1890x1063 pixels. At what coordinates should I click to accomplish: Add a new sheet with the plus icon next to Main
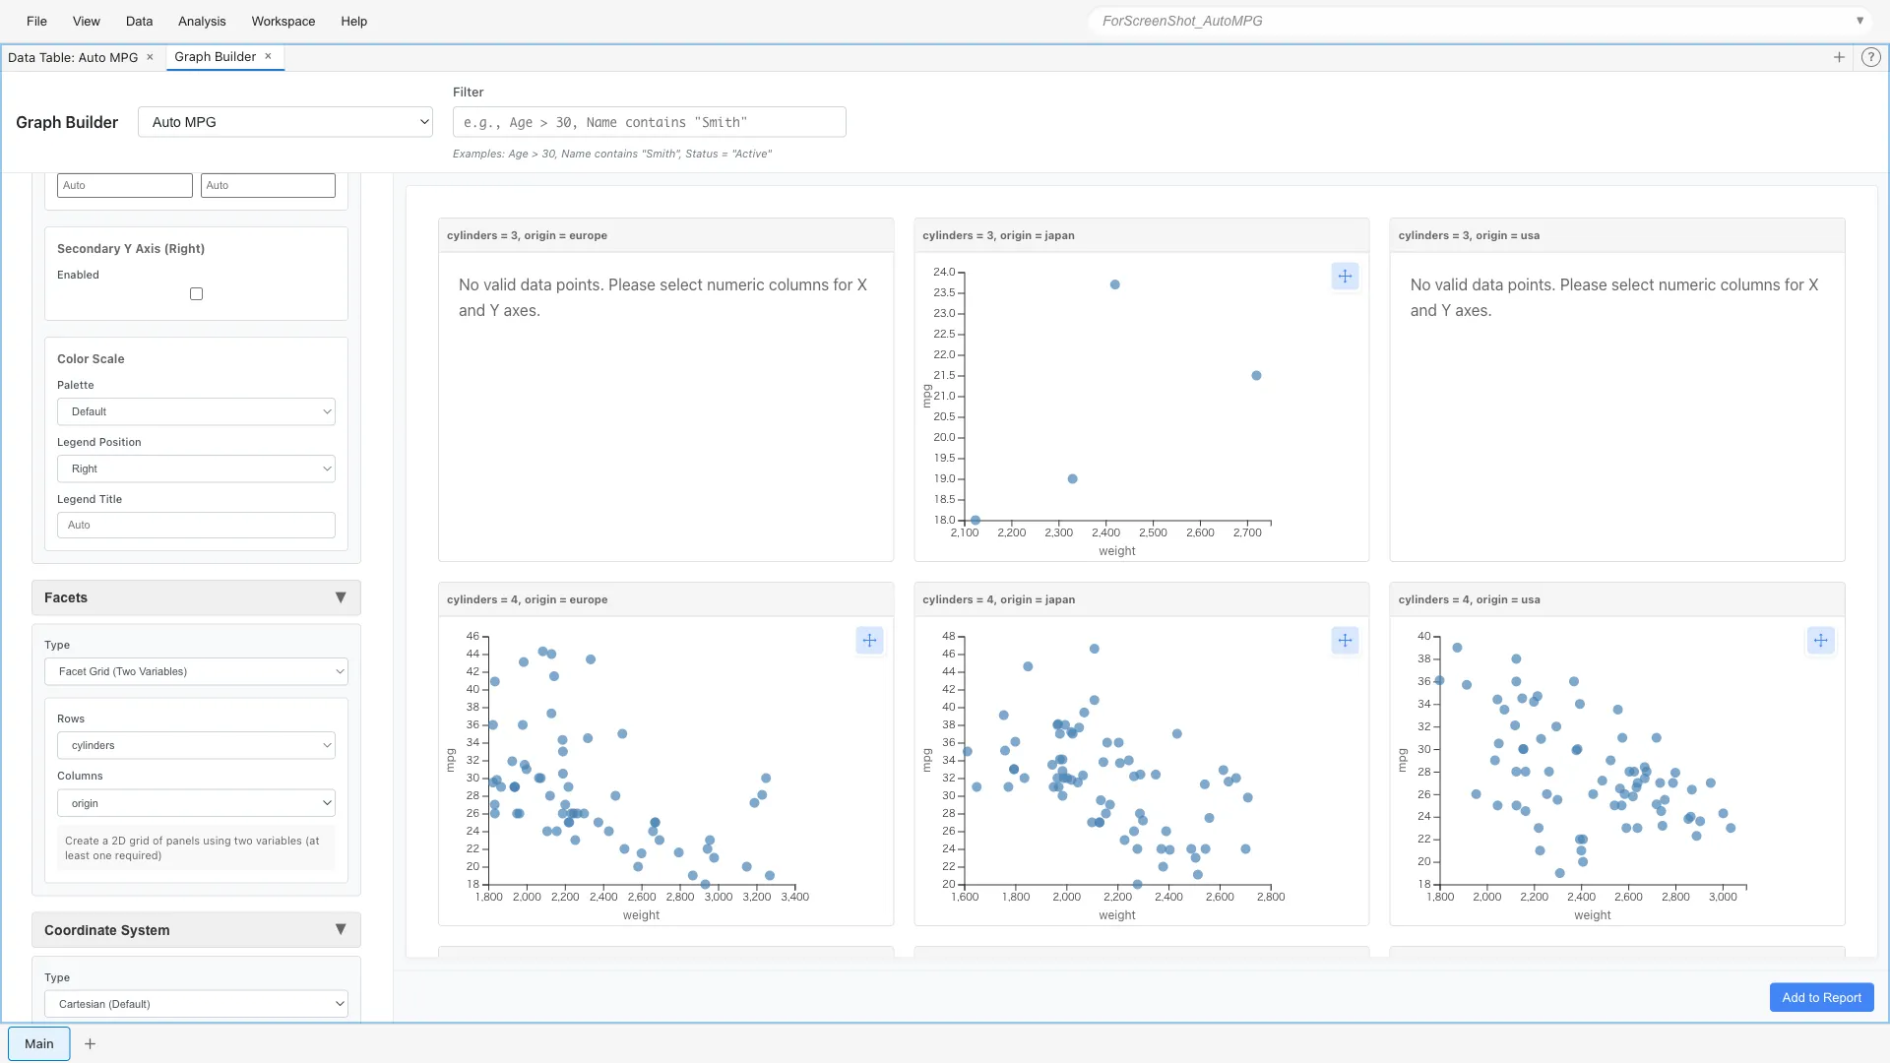(x=90, y=1043)
